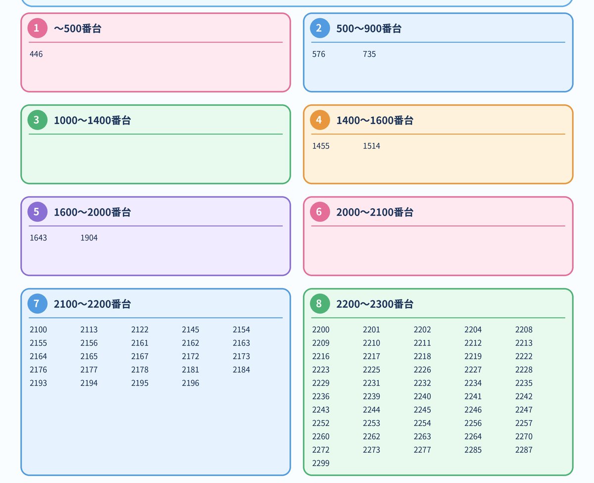Click number 2208
The height and width of the screenshot is (483, 594).
tap(524, 330)
